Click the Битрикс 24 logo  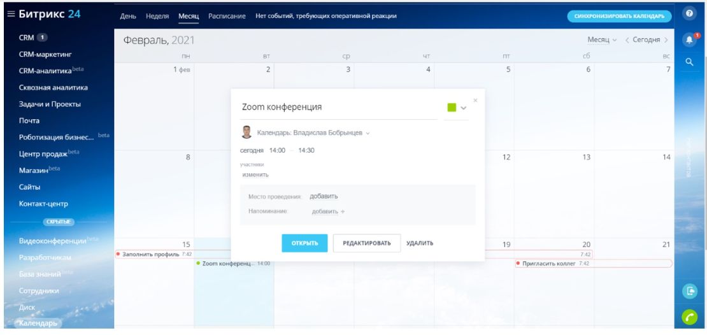pos(50,14)
